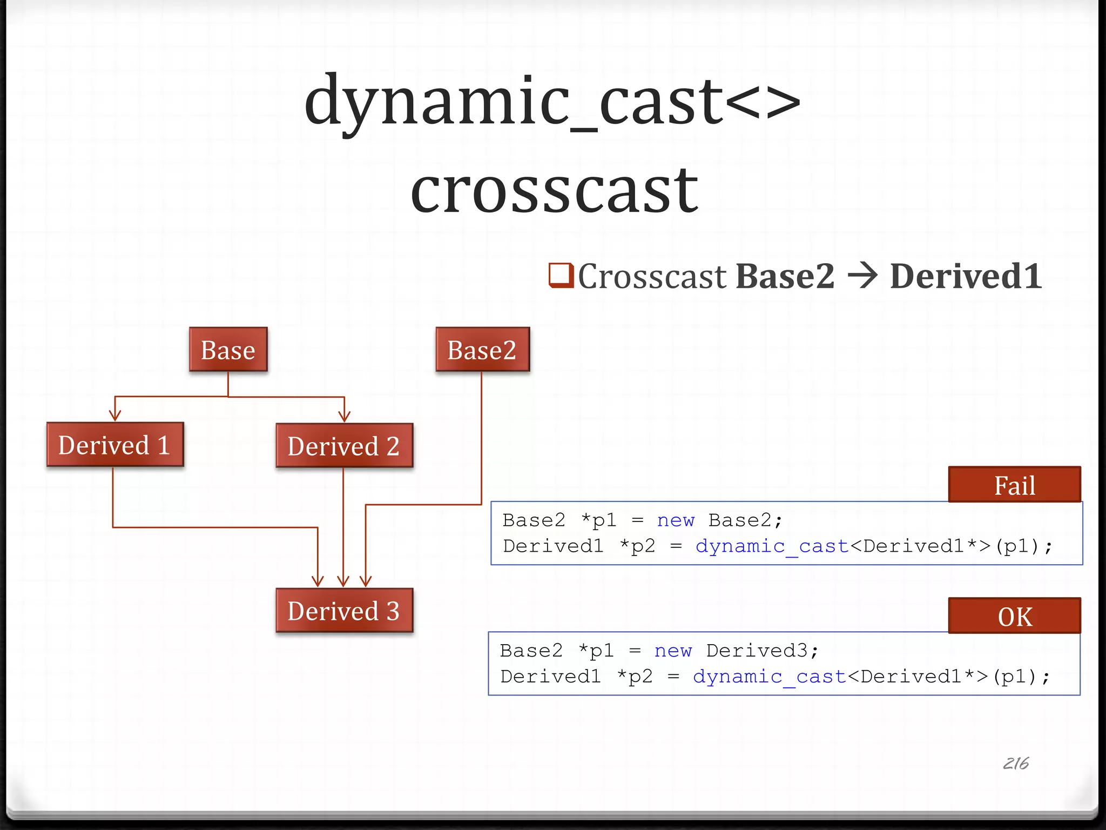Select the OK label
1106x830 pixels.
1015,616
